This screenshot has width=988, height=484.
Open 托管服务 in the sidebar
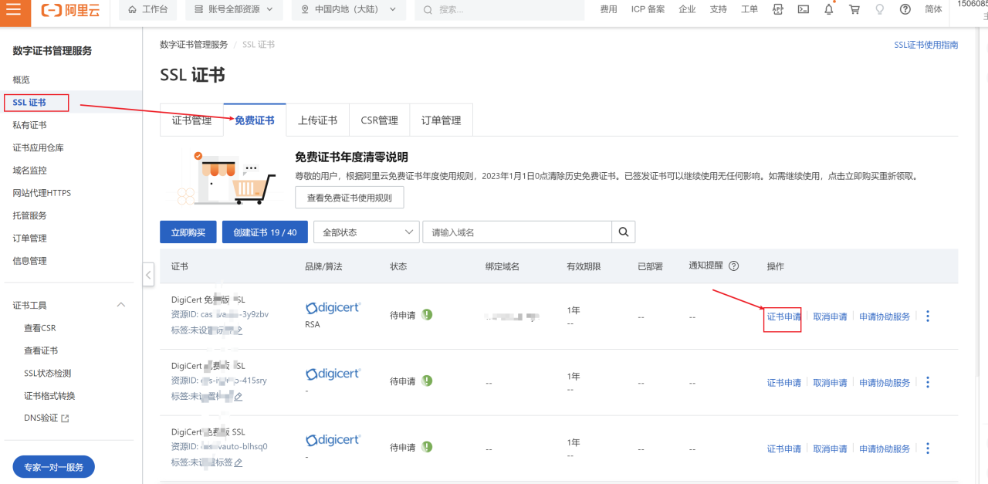[x=29, y=215]
